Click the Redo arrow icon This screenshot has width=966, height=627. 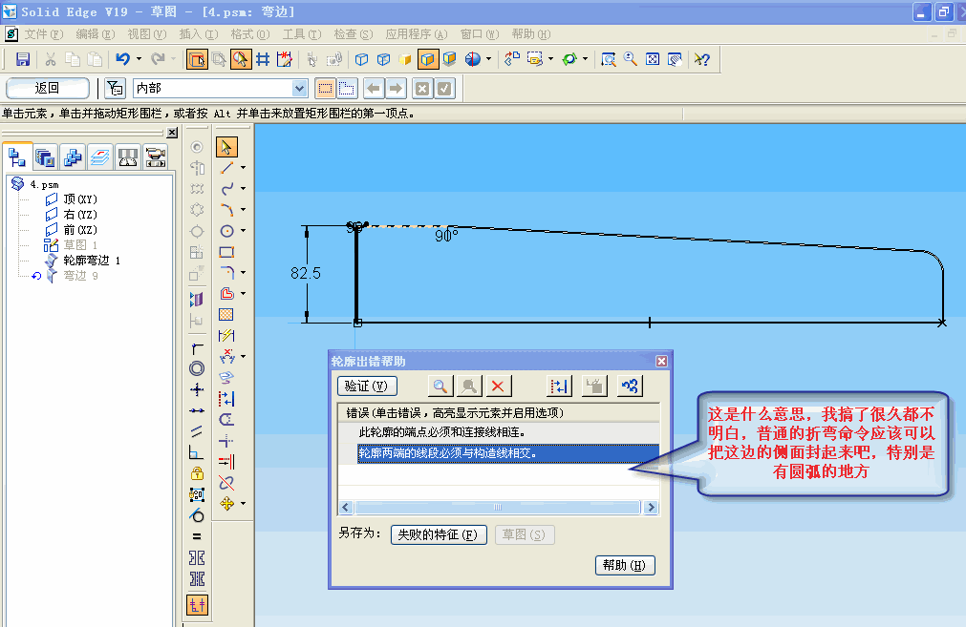tap(159, 59)
